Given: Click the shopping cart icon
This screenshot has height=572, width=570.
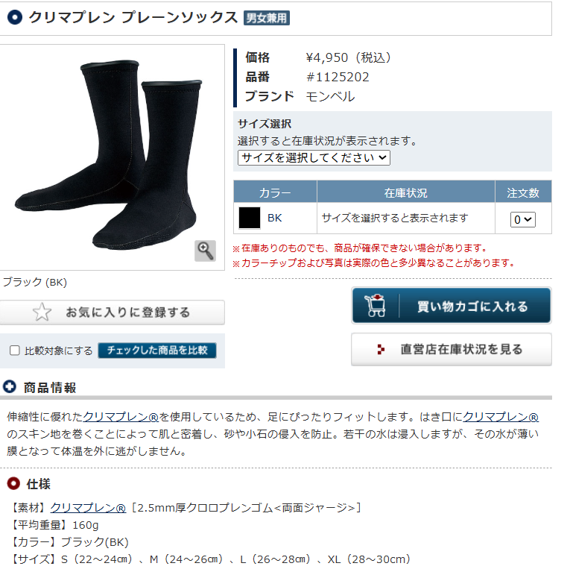Looking at the screenshot, I should click(375, 305).
